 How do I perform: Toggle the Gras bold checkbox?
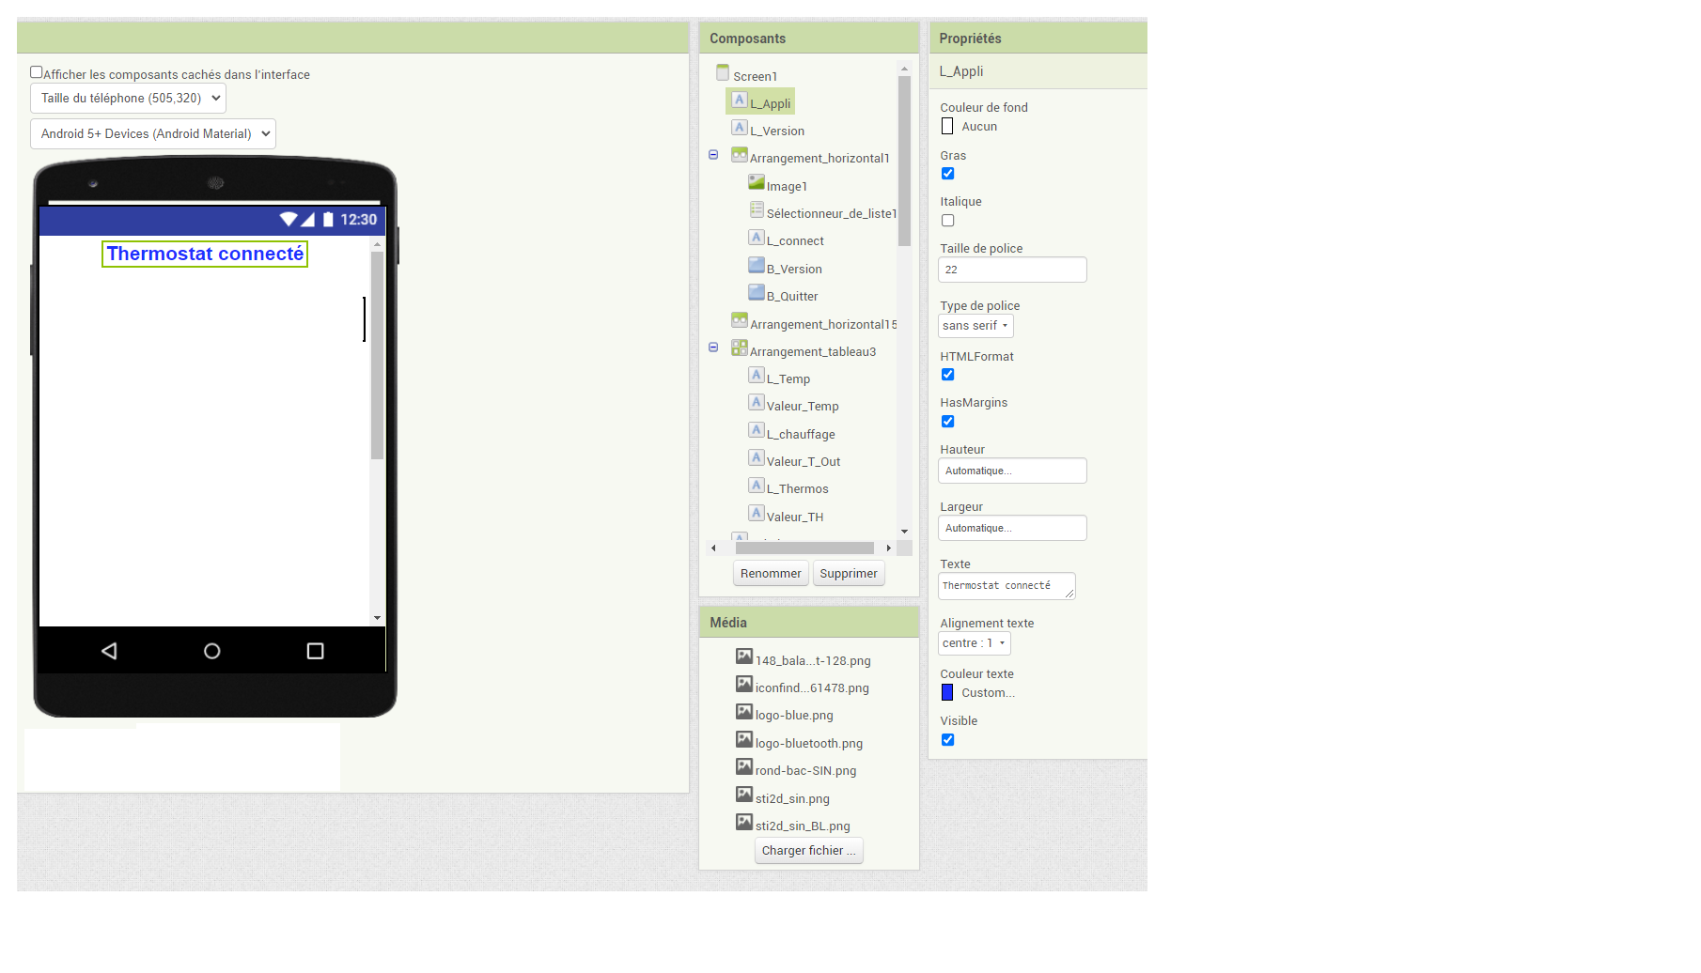(x=947, y=174)
